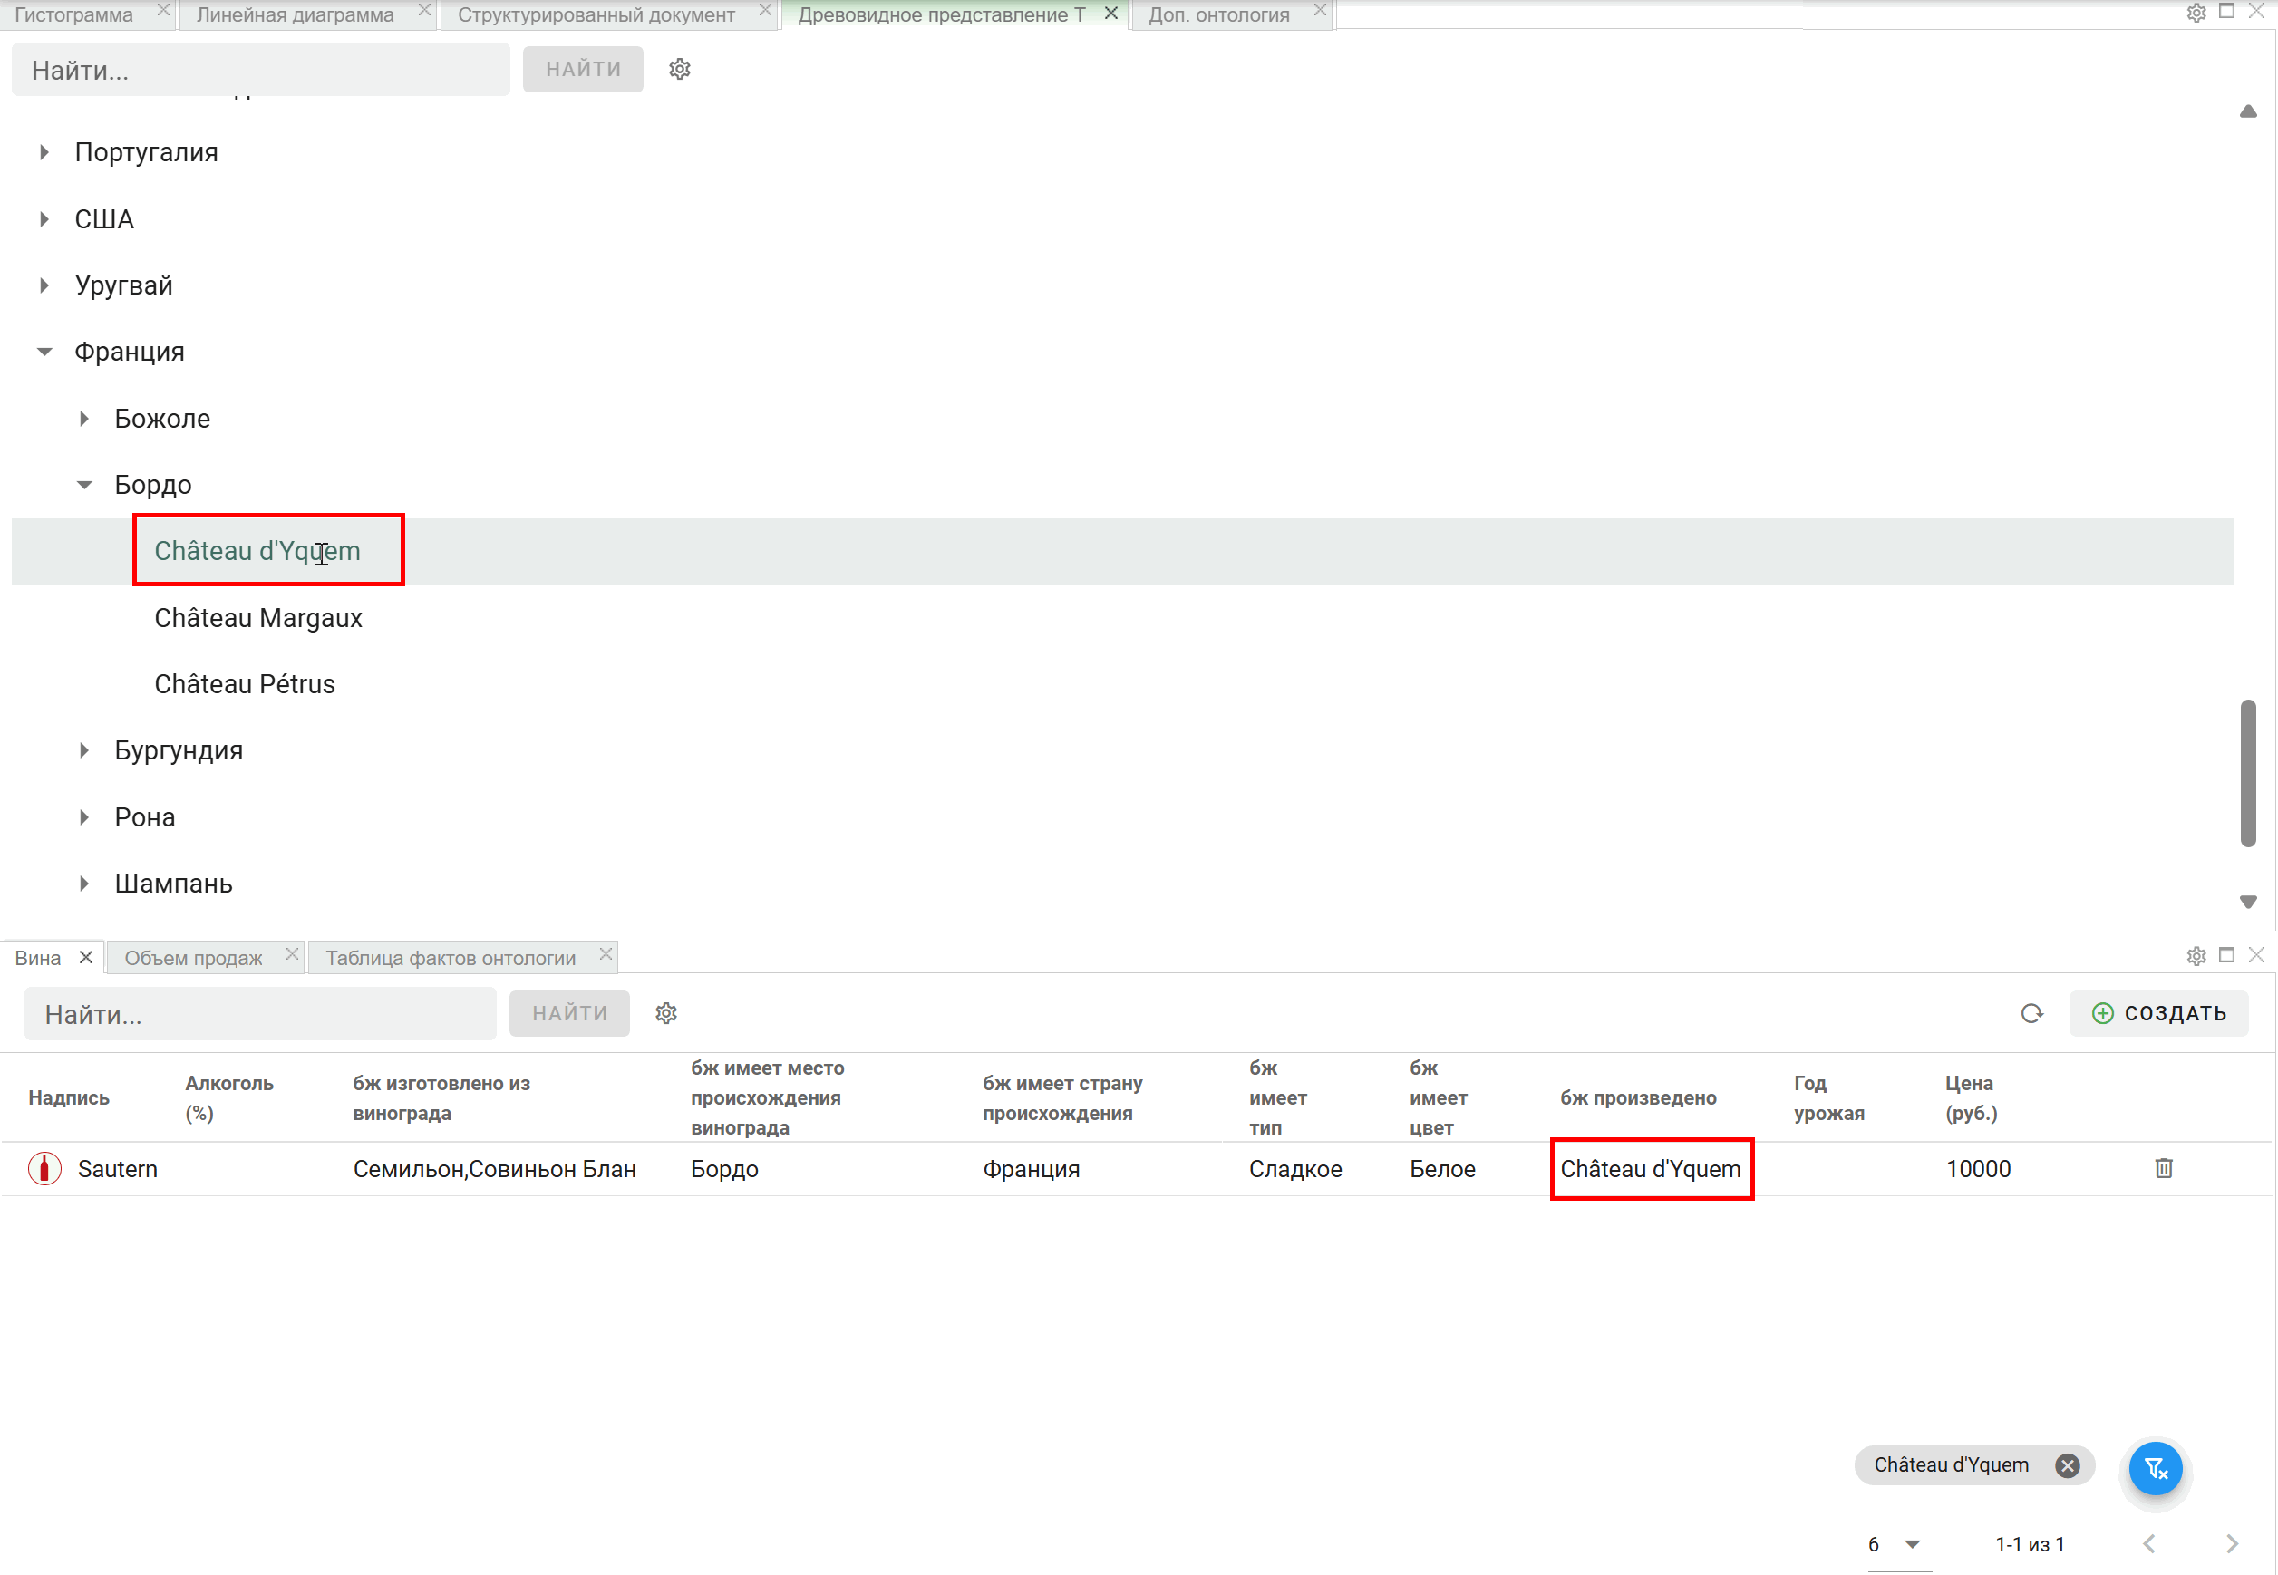
Task: Switch to the Доп. онтология tab
Action: click(x=1219, y=14)
